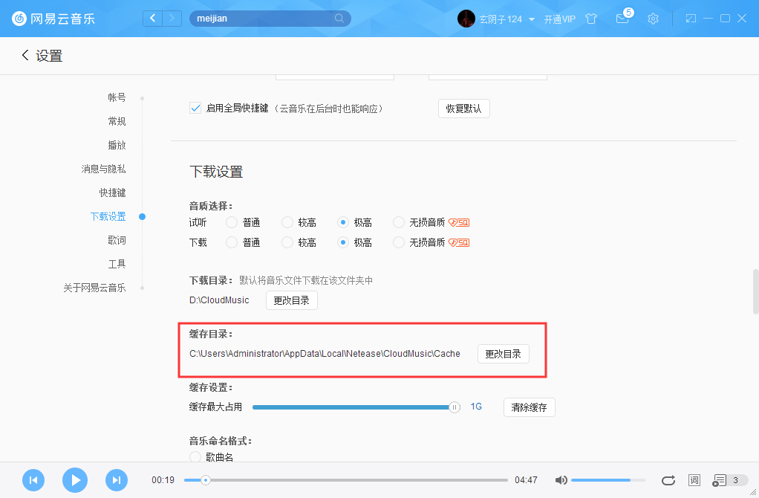
Task: Switch to the 帐号 settings section
Action: pos(117,97)
